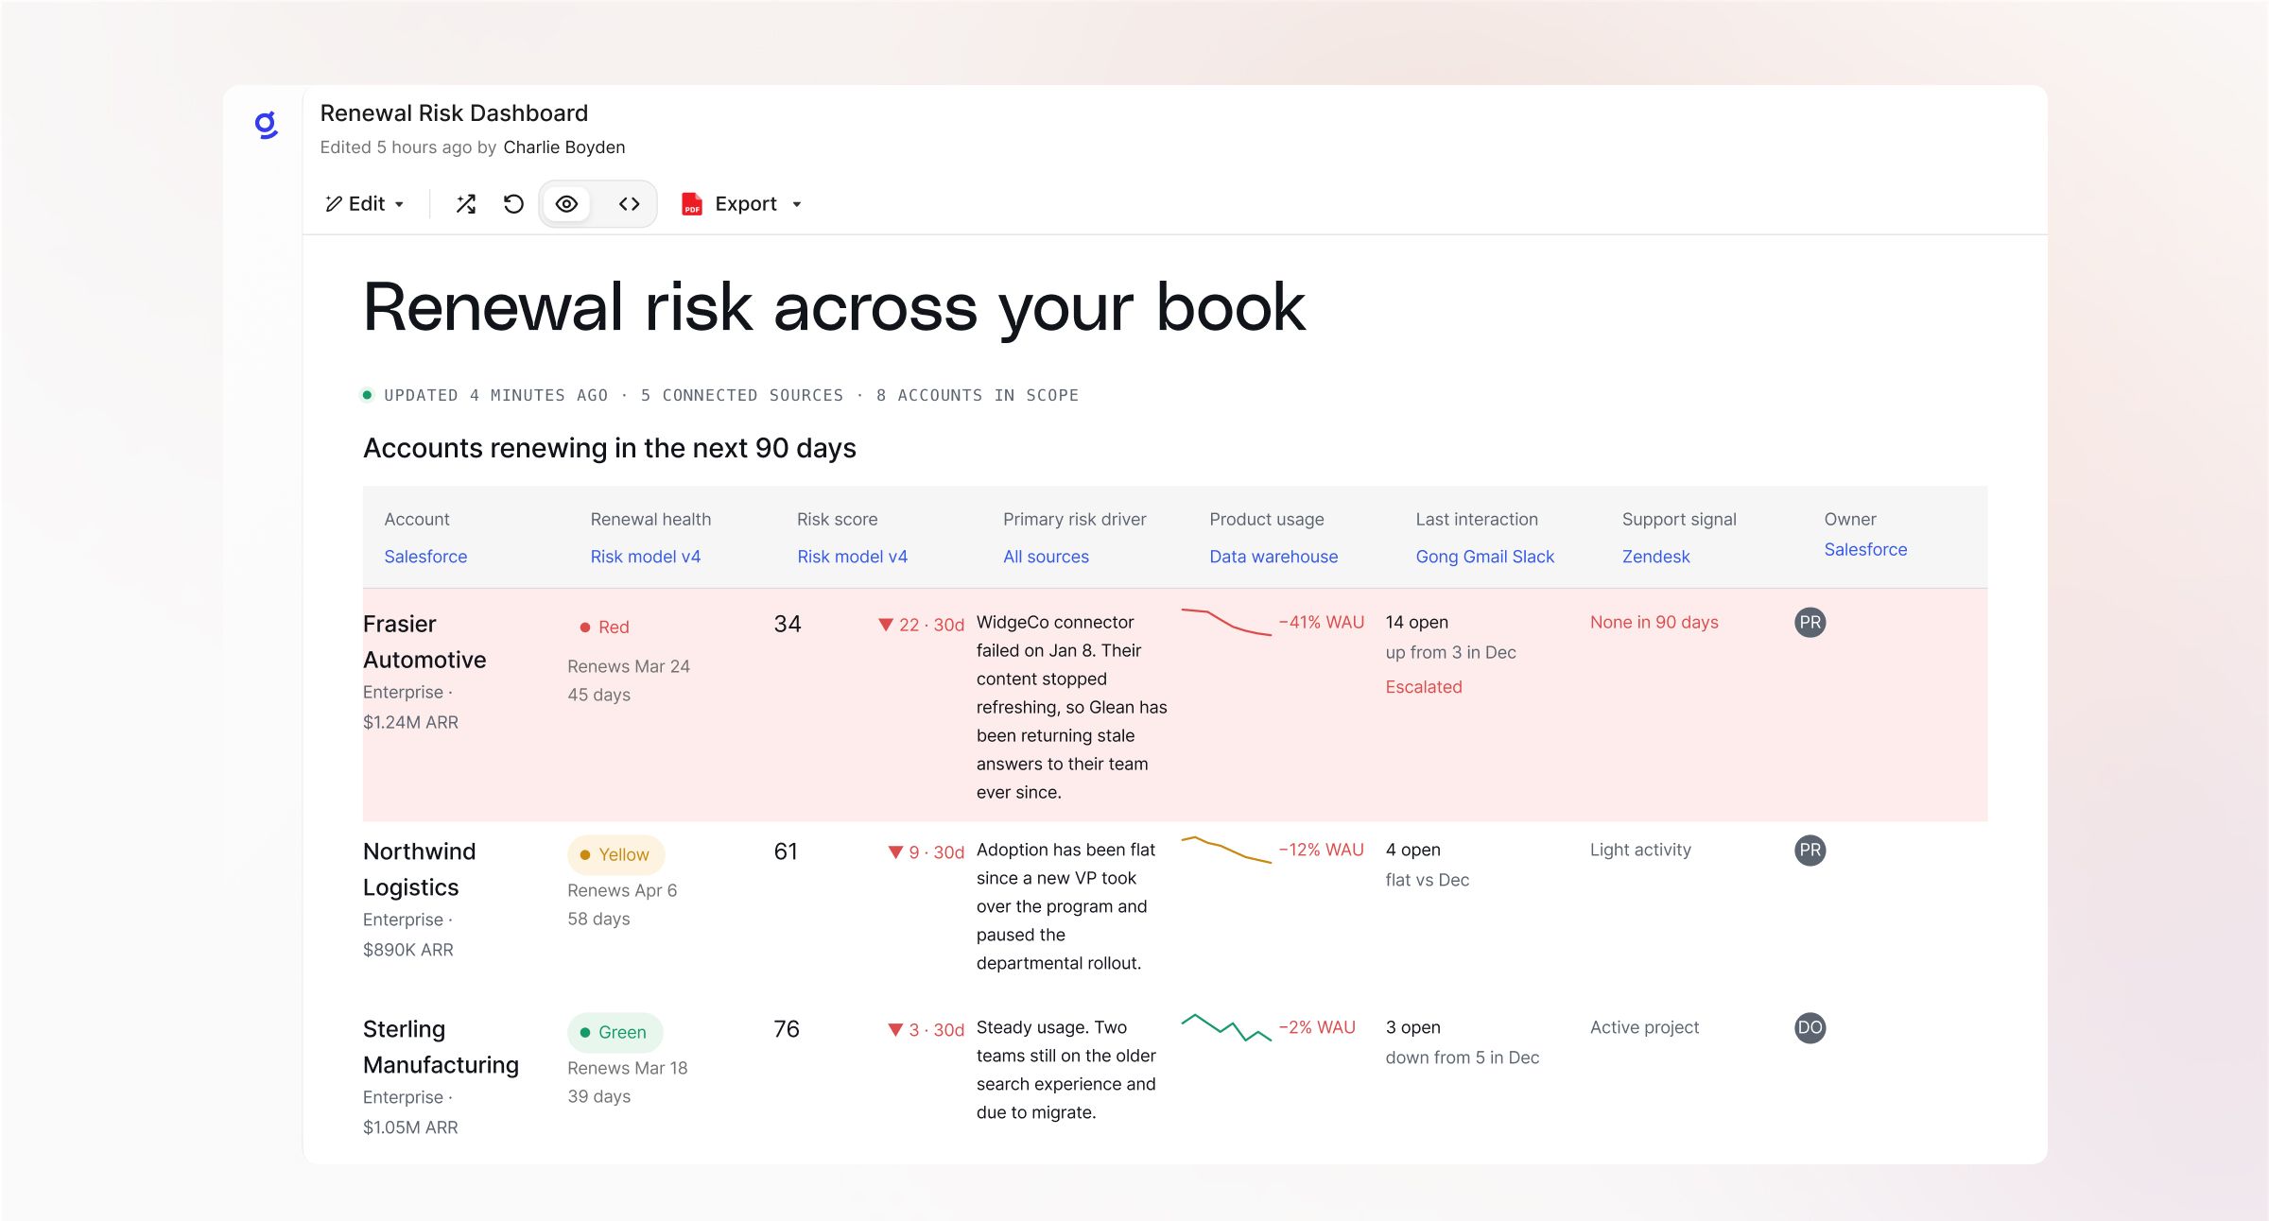Click '4 open' interaction count
The height and width of the screenshot is (1221, 2269).
1413,850
